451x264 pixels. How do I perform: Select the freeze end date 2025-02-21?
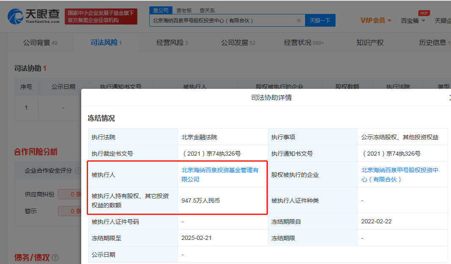[x=196, y=238]
